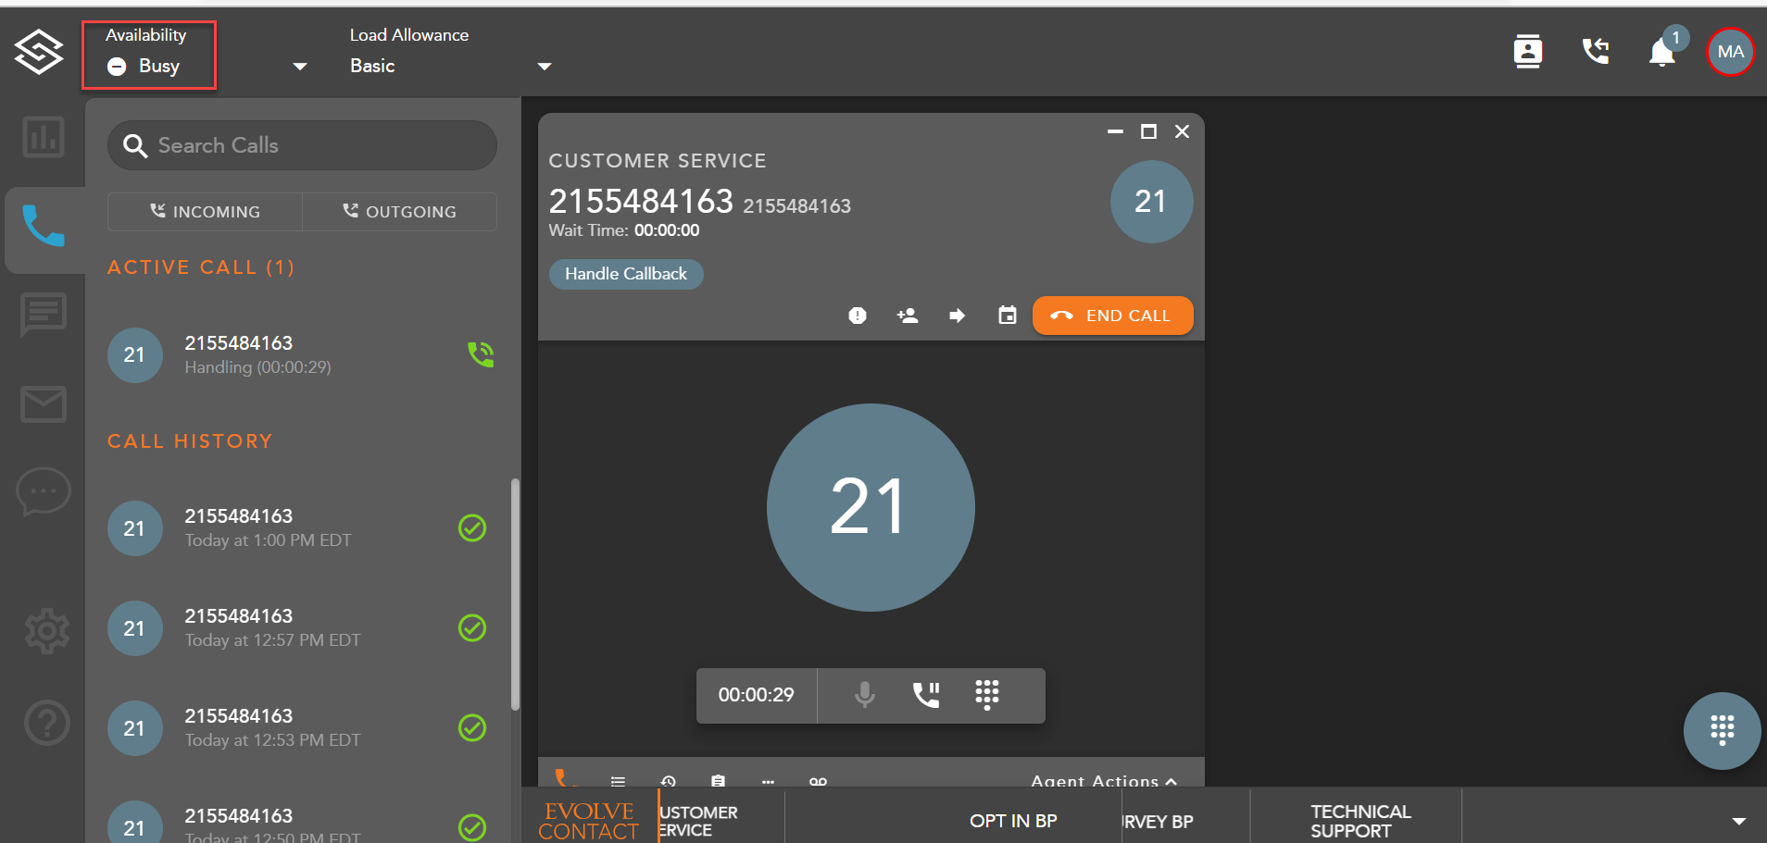Filter calls by Incoming

205,212
